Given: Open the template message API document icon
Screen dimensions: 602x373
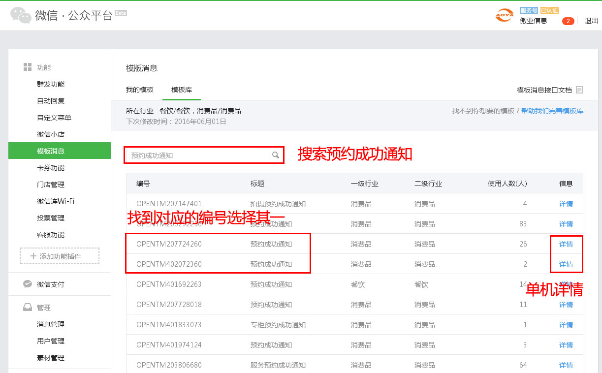Looking at the screenshot, I should [579, 90].
